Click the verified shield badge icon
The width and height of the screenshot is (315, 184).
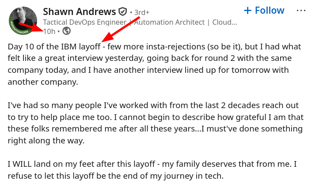point(122,11)
